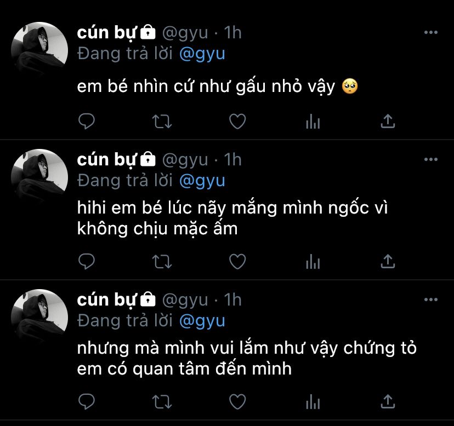View analytics of the first tweet
Image resolution: width=454 pixels, height=426 pixels.
[313, 121]
